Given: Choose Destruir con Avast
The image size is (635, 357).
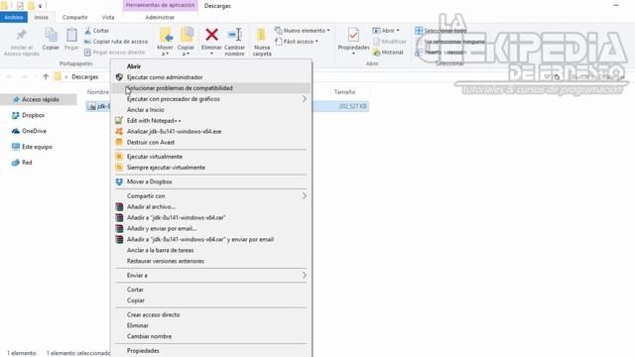Looking at the screenshot, I should pyautogui.click(x=211, y=143).
